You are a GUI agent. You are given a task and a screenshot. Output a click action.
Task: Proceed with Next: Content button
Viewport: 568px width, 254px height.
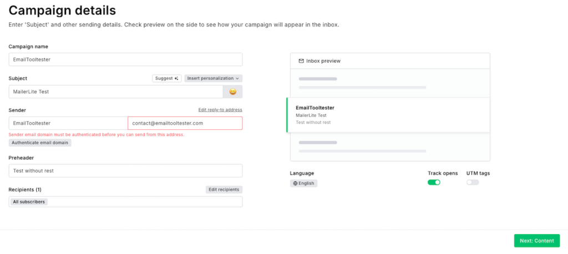[x=536, y=241]
